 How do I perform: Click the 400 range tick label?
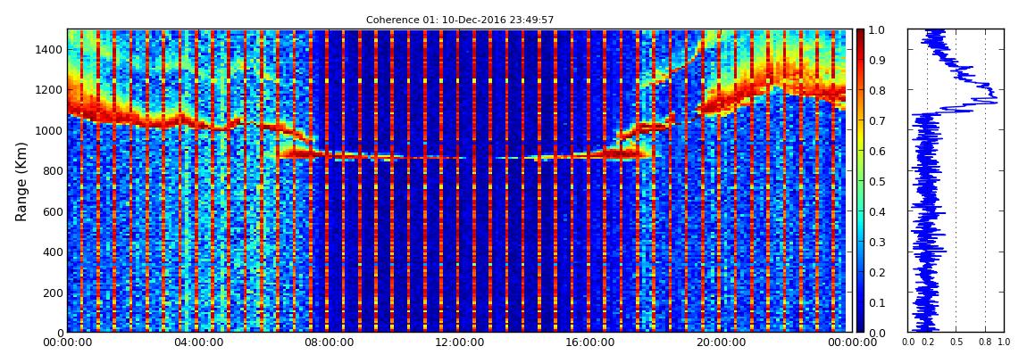point(53,252)
